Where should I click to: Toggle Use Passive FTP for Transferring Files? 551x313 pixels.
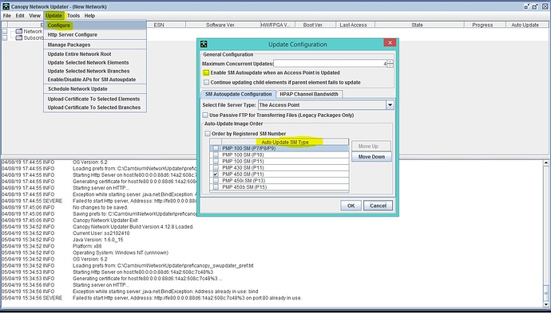point(205,115)
